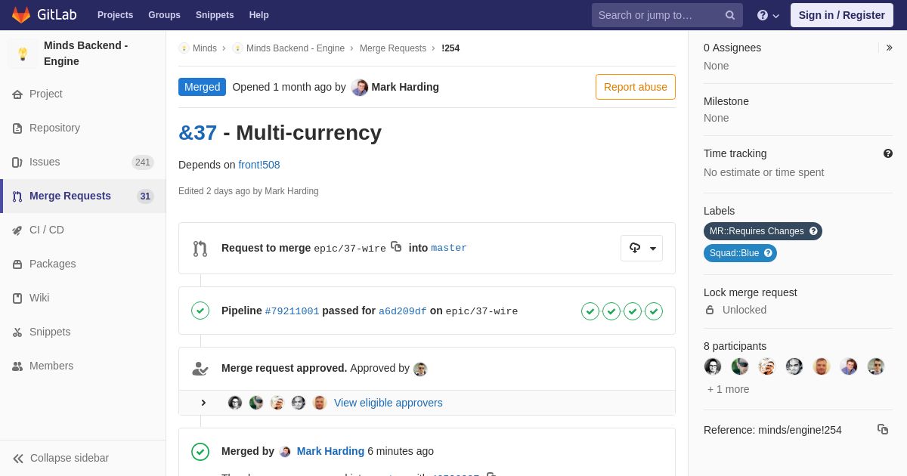This screenshot has height=476, width=907.
Task: Open the download dropdown in the merge widget
Action: tap(642, 248)
